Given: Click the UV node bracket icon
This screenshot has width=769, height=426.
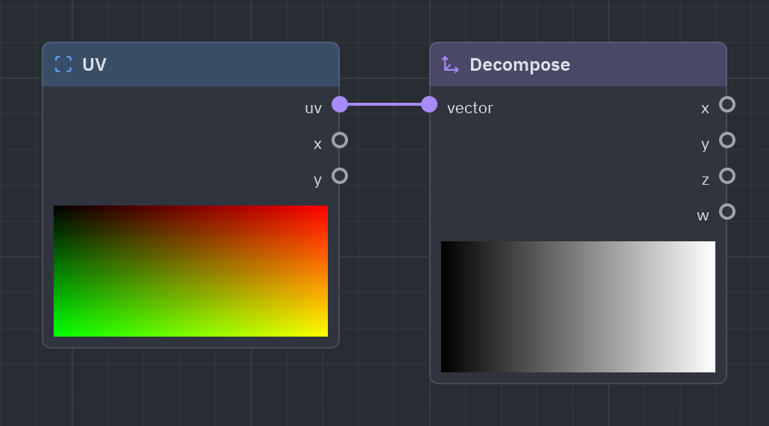Looking at the screenshot, I should pyautogui.click(x=63, y=64).
